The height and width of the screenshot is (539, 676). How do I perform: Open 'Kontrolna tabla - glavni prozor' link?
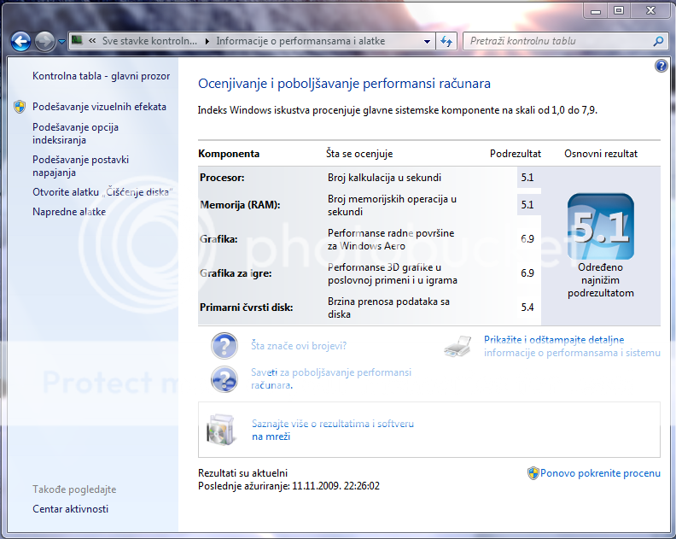pos(101,76)
